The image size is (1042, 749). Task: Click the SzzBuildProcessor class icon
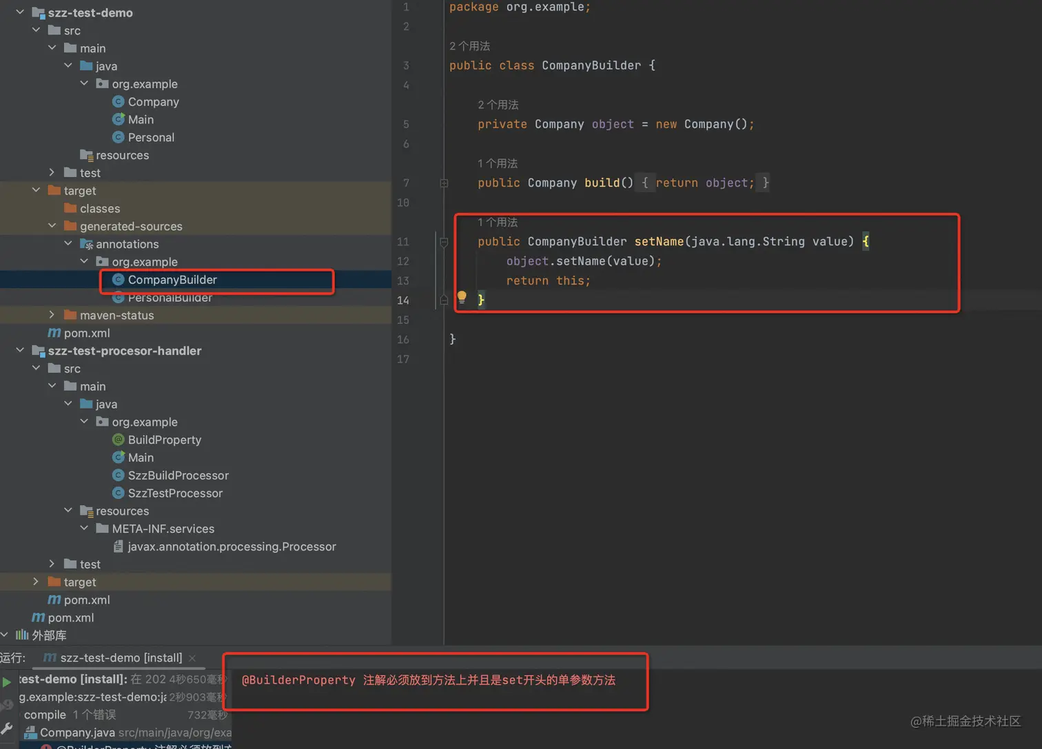[118, 475]
